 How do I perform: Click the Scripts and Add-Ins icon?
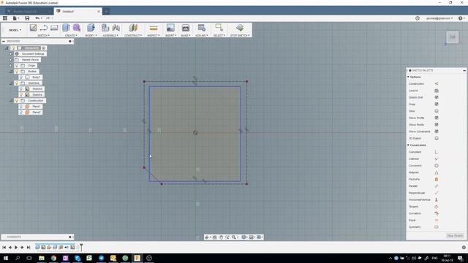point(202,28)
